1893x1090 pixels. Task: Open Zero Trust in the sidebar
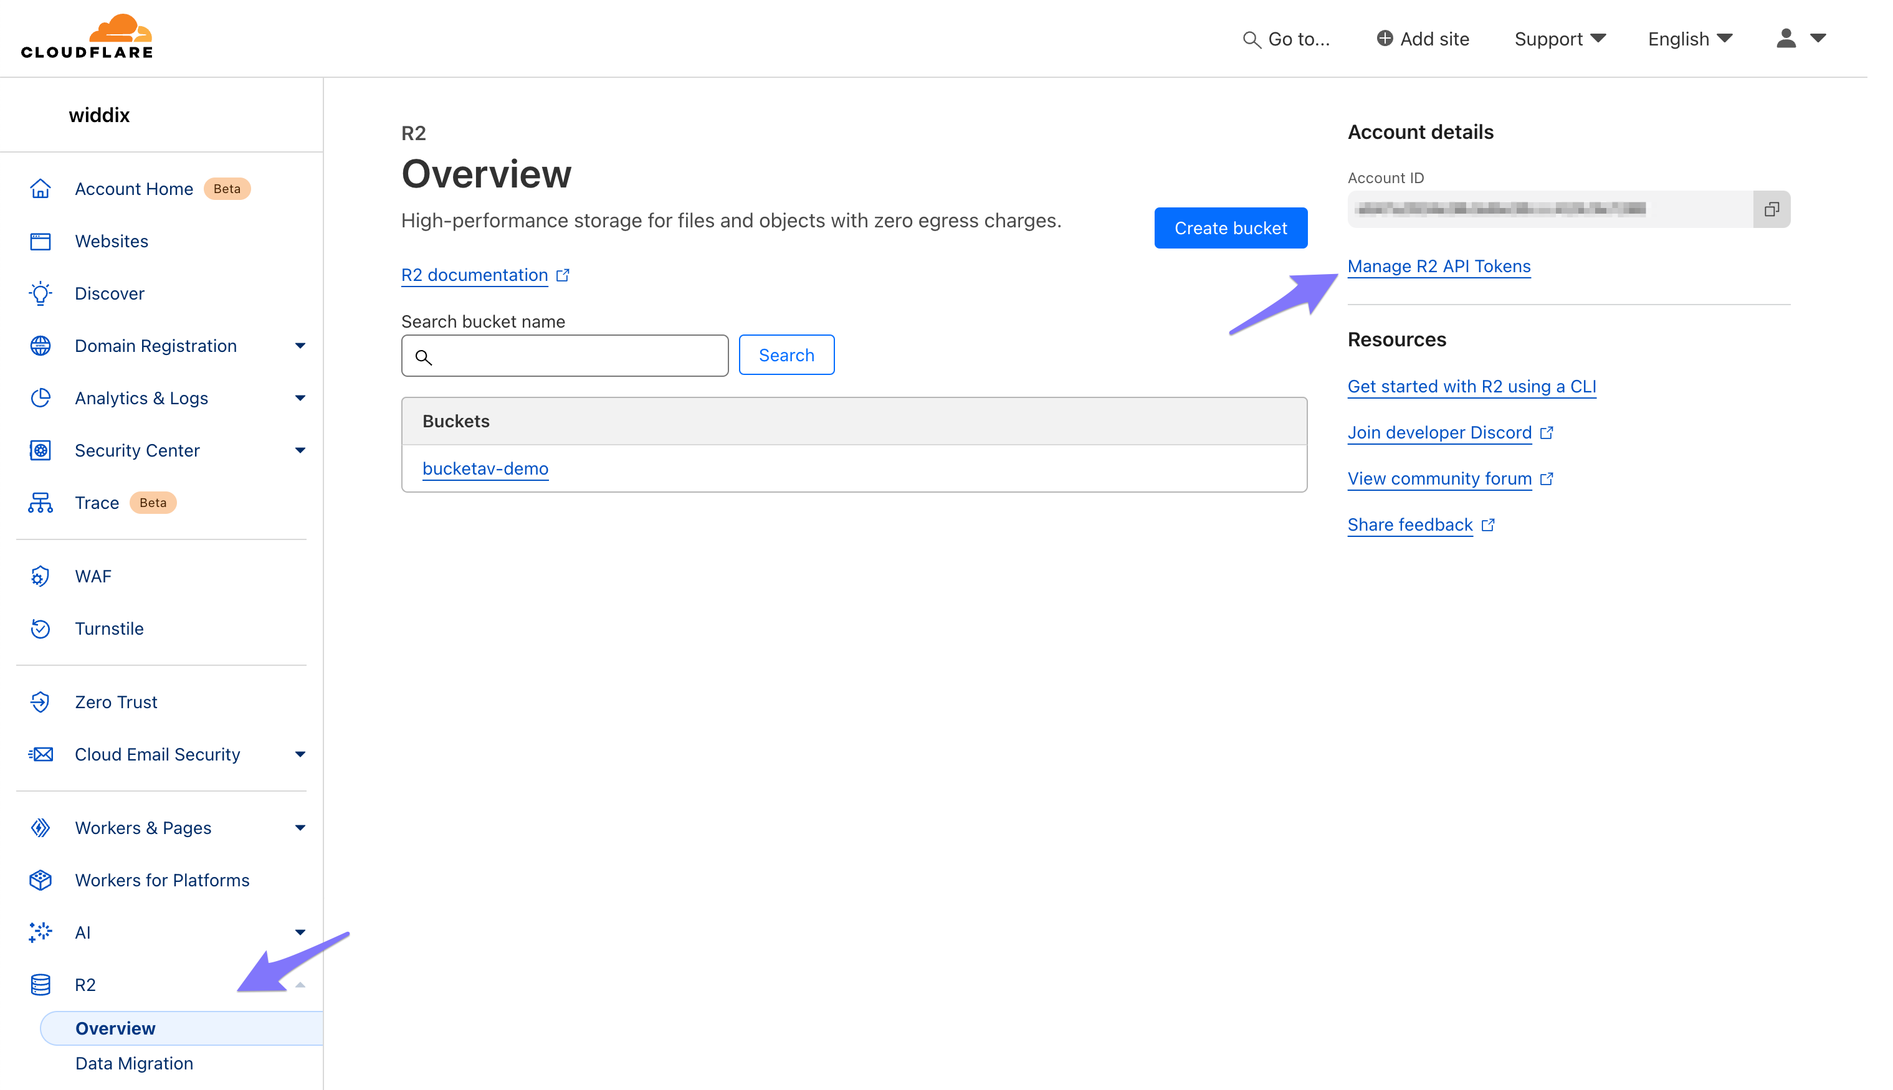[116, 702]
